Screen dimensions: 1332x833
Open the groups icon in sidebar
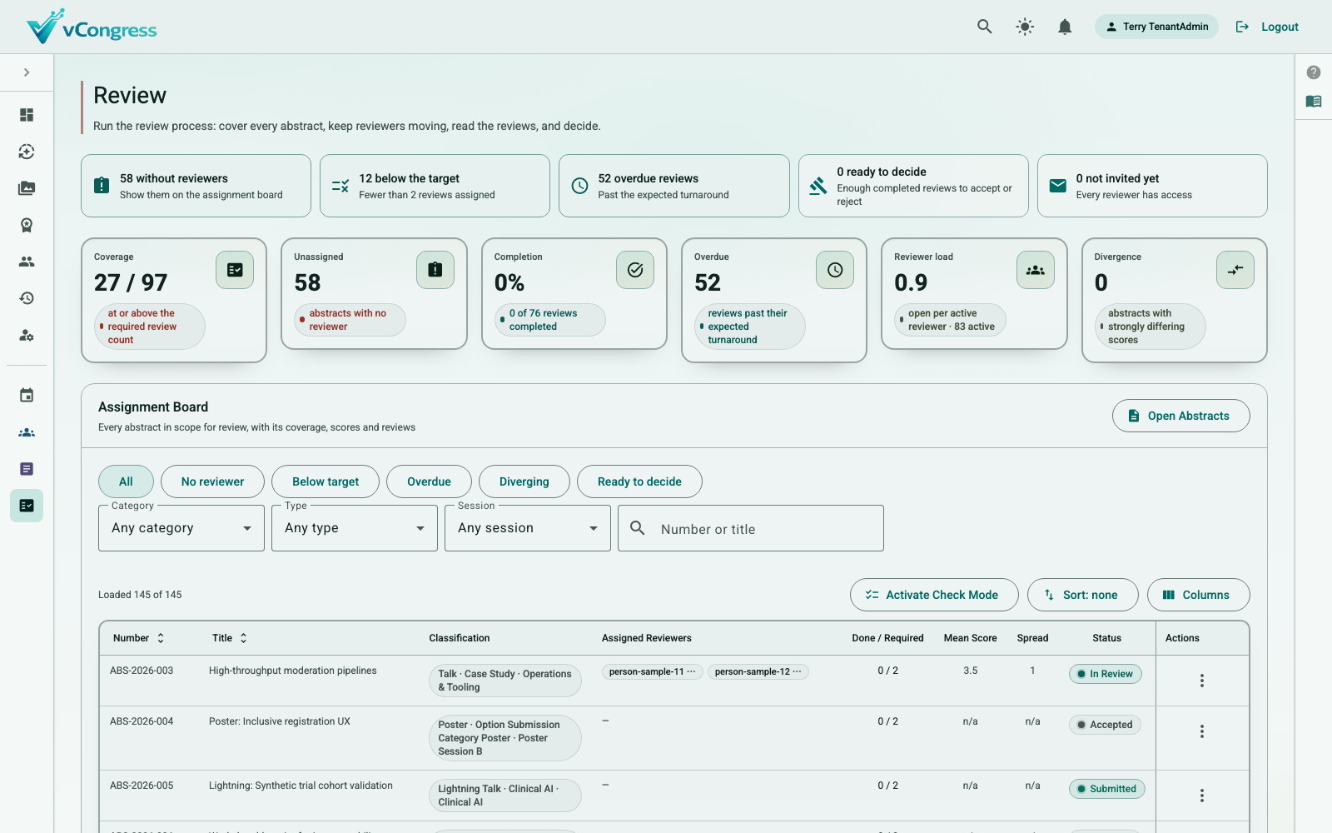click(27, 432)
